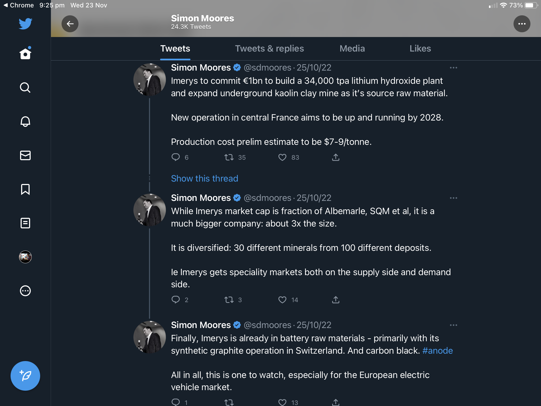Like the Imerys €1bn lithium plant tweet
Screen dimensions: 541x406
pyautogui.click(x=282, y=158)
